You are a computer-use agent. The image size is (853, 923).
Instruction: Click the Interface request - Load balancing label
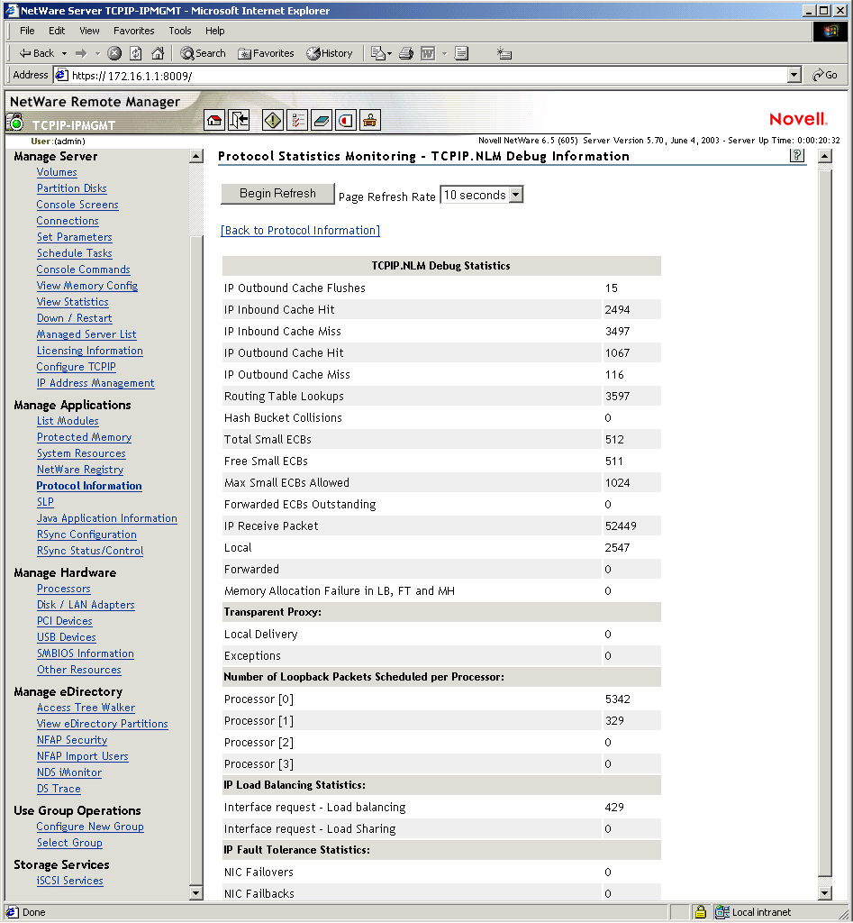point(314,808)
